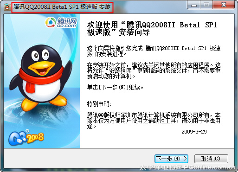Click the 腾讯网 QQ.com logo
Screen dimensions: 238x172
[61, 23]
